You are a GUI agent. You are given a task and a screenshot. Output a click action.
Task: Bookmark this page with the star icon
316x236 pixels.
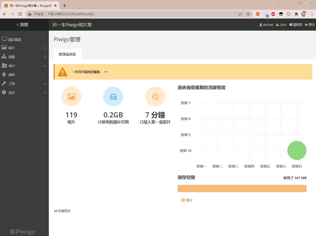click(248, 14)
